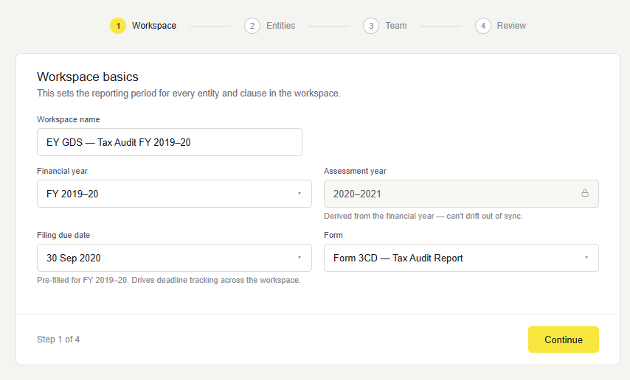The image size is (630, 380).
Task: Select step 1 Workspace circle
Action: point(118,26)
